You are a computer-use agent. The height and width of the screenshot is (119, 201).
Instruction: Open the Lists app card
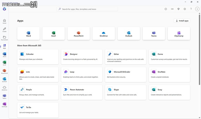pyautogui.click(x=38, y=75)
